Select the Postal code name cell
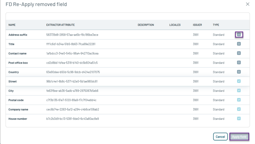Screen dimensions: 255x144 (x=16, y=100)
